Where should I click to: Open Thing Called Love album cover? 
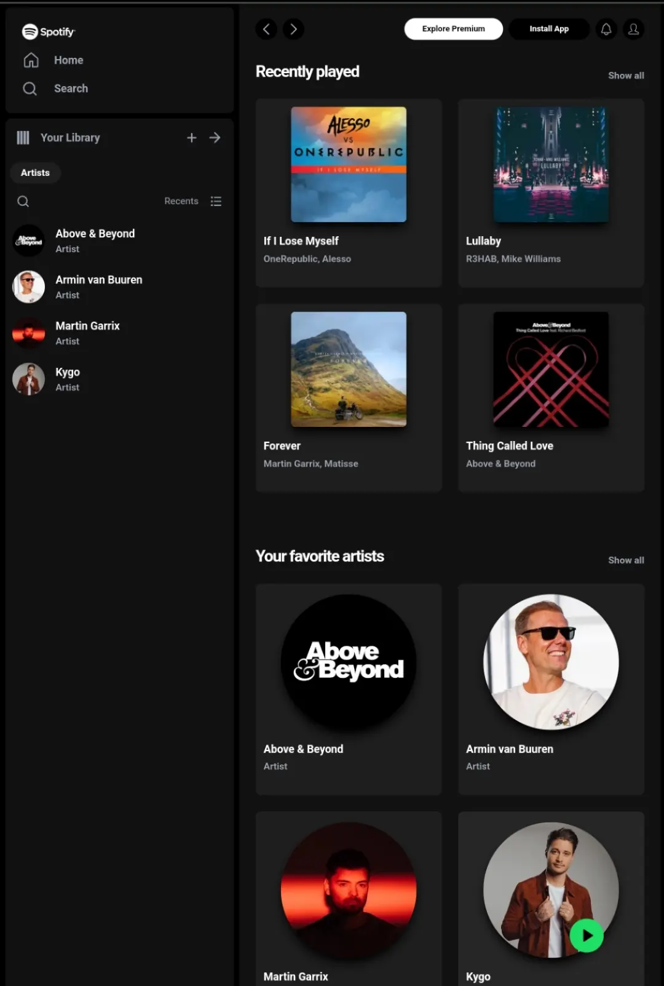pos(551,369)
